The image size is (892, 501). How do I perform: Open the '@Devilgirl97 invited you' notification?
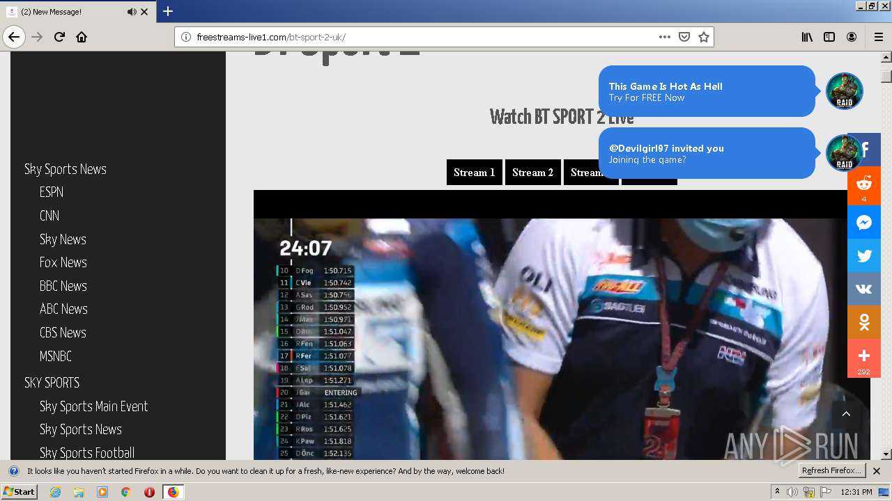tap(707, 153)
